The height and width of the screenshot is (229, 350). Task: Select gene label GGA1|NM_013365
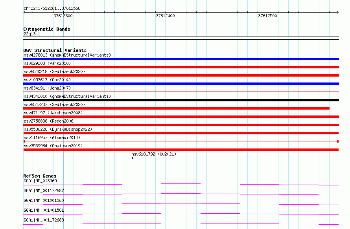[40, 181]
